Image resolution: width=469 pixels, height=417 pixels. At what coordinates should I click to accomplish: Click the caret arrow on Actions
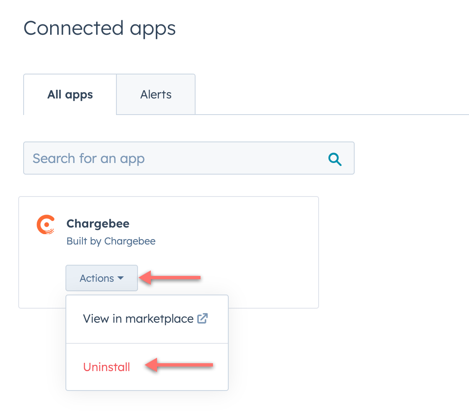pos(121,278)
